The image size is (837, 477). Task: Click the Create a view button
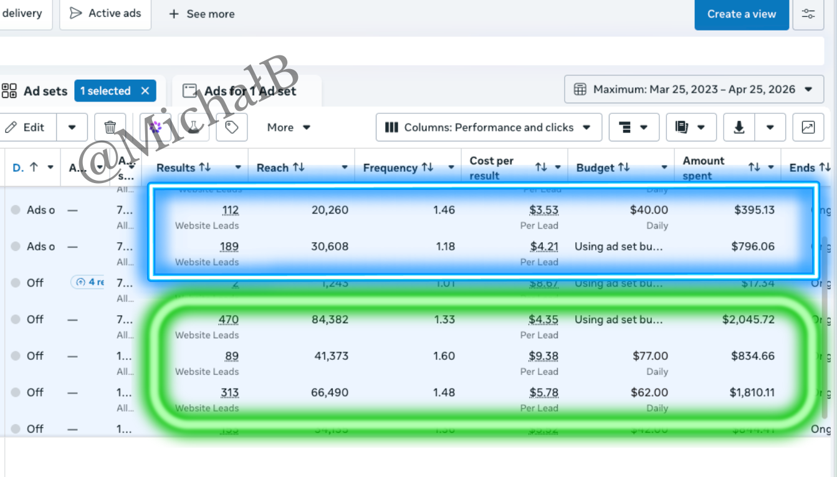742,14
